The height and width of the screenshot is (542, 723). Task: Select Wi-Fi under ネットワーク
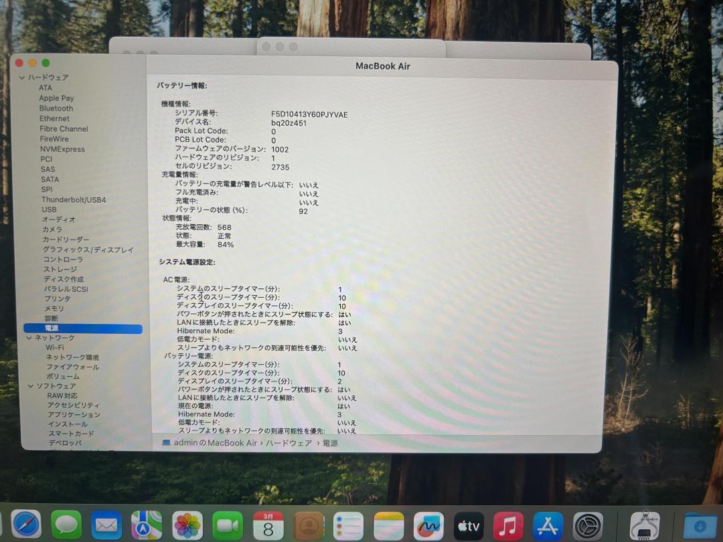(x=55, y=347)
